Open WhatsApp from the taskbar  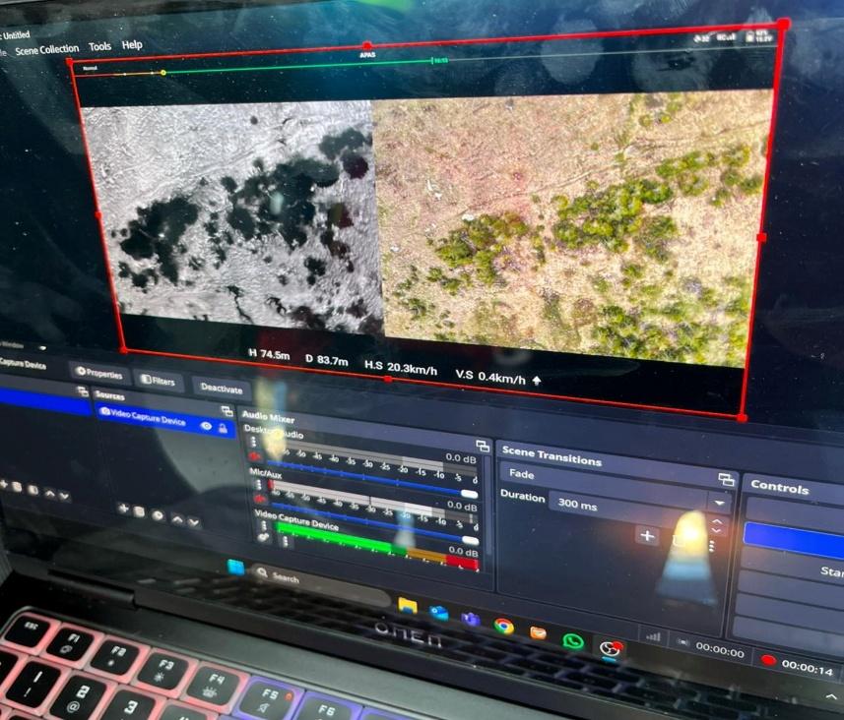click(573, 640)
